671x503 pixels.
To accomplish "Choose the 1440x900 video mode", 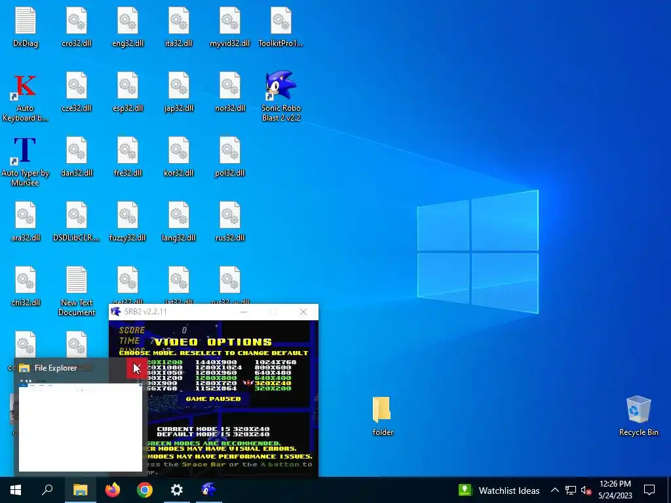I will [216, 362].
